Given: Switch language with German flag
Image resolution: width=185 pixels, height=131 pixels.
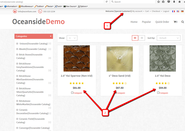Looking at the screenshot, I should point(182,11).
